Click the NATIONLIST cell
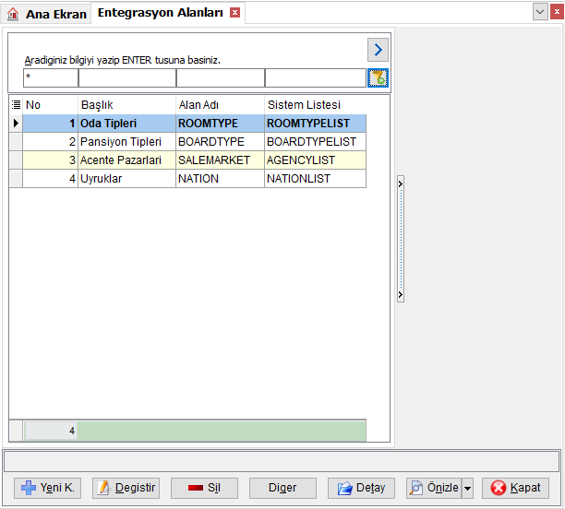565x509 pixels. tap(316, 179)
